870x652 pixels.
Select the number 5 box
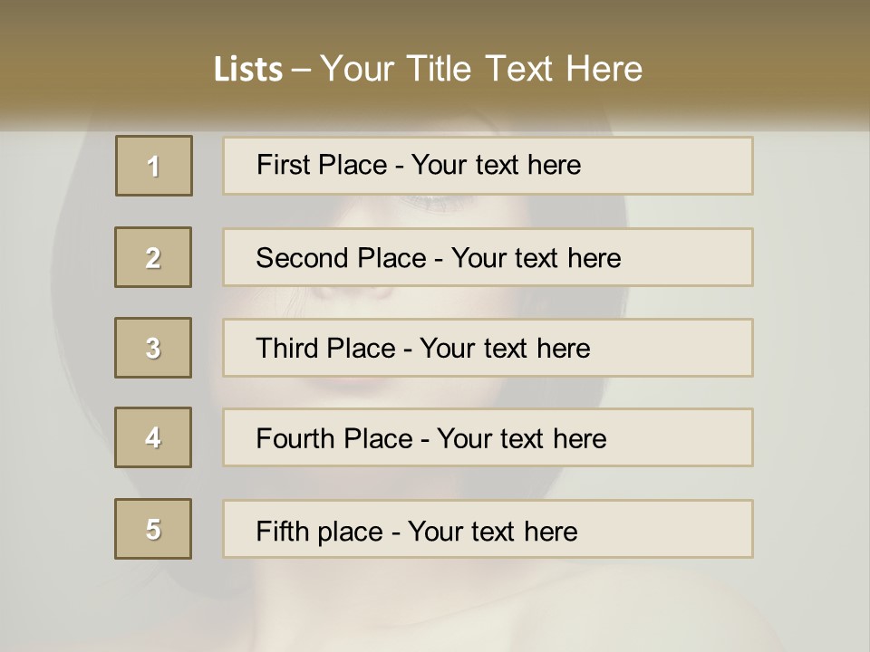(x=153, y=529)
